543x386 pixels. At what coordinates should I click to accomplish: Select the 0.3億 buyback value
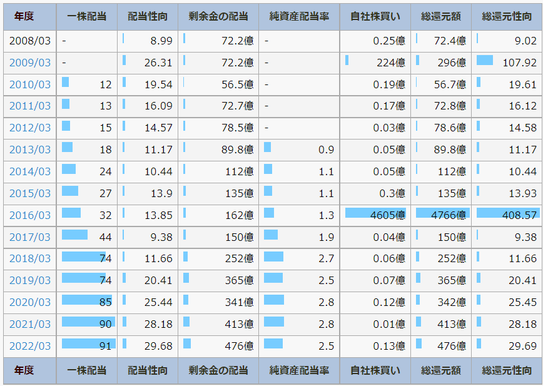tap(392, 193)
